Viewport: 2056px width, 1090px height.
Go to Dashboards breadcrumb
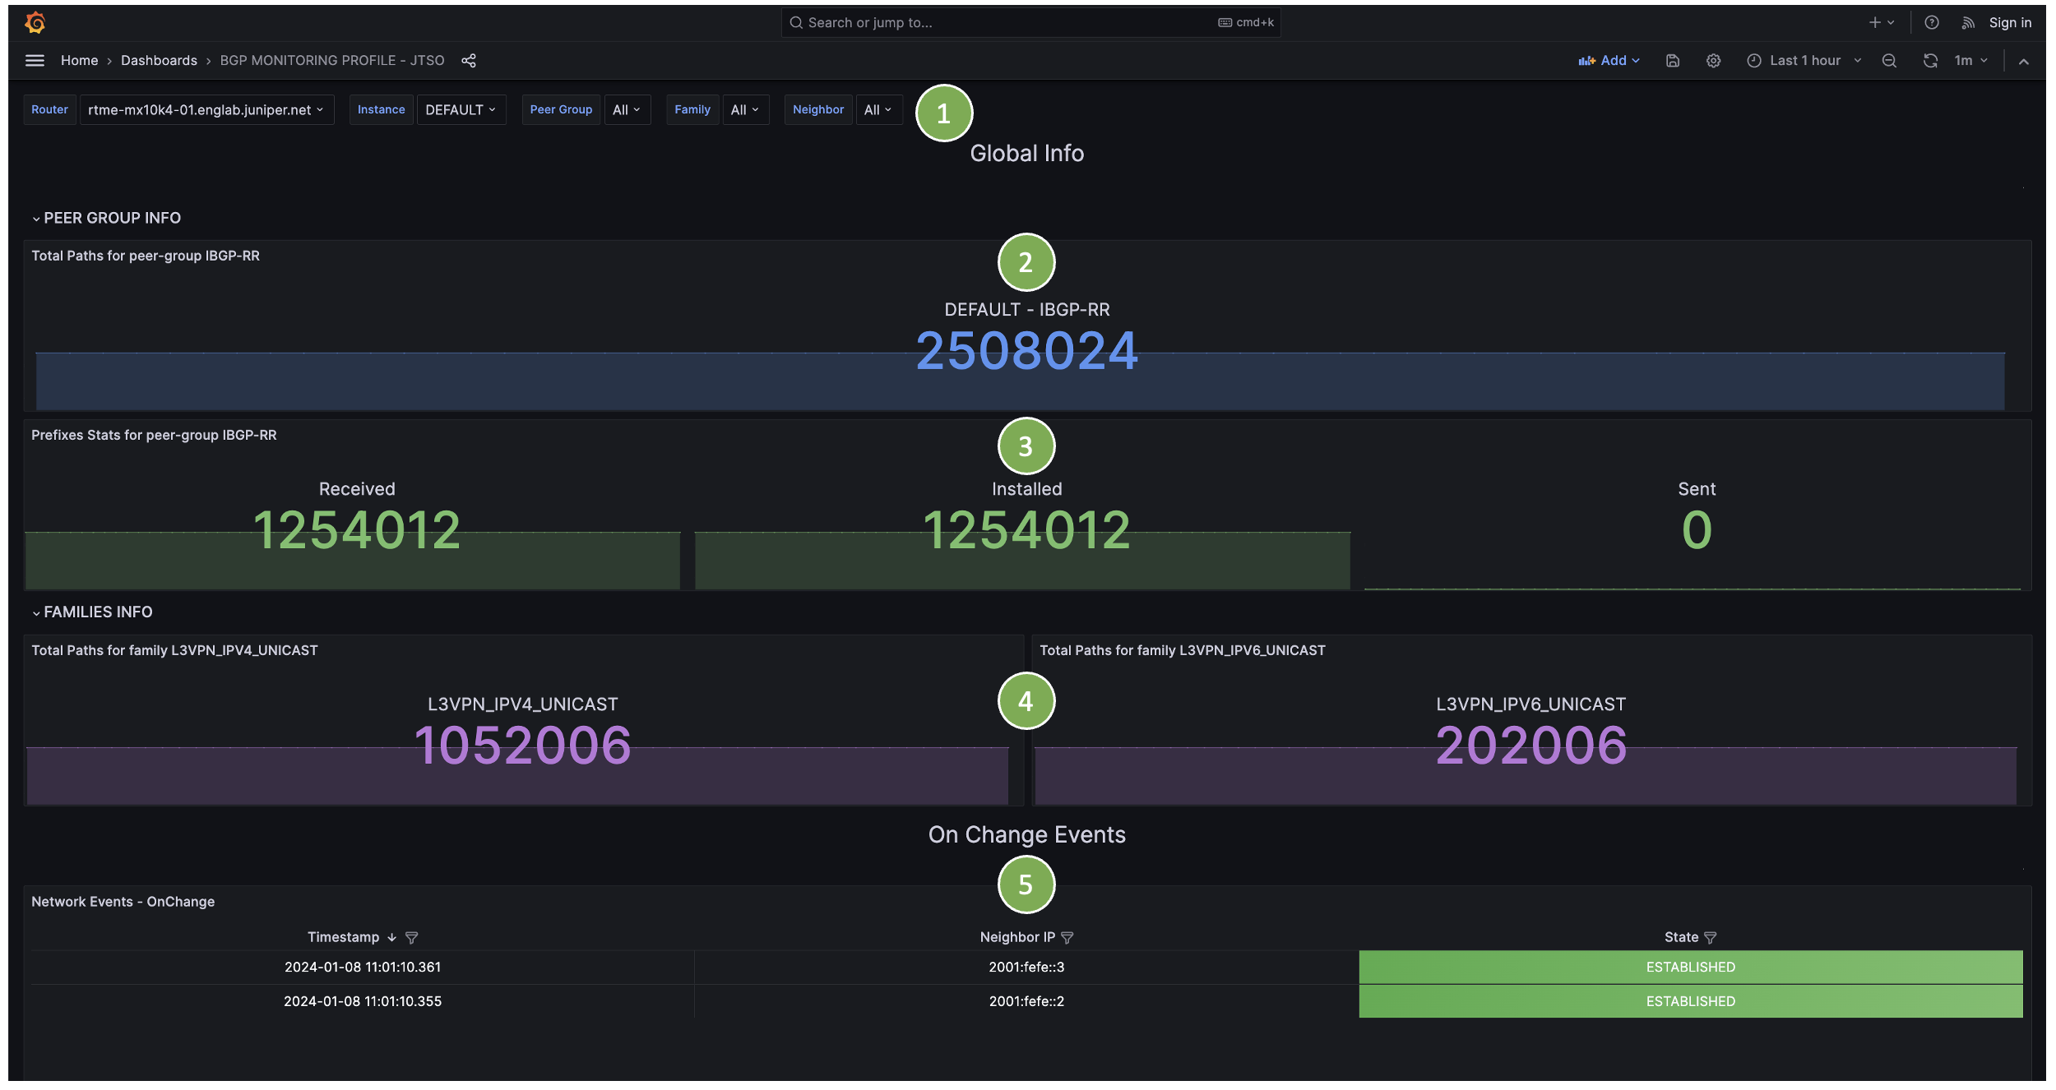coord(159,60)
